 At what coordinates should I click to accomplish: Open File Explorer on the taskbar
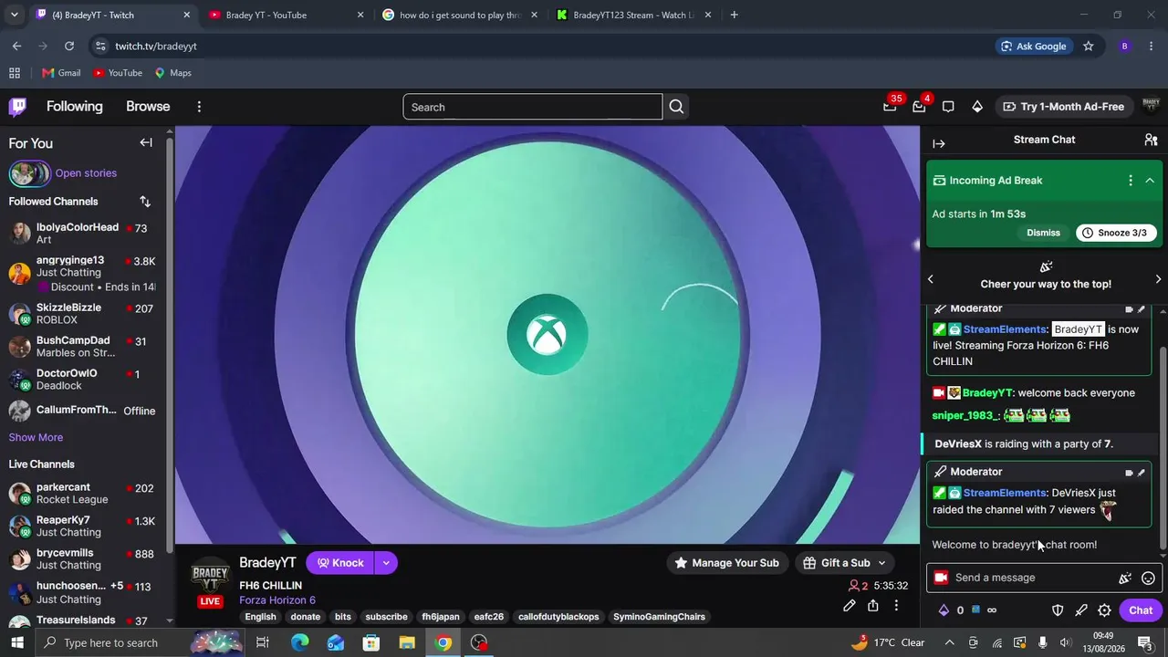point(407,642)
